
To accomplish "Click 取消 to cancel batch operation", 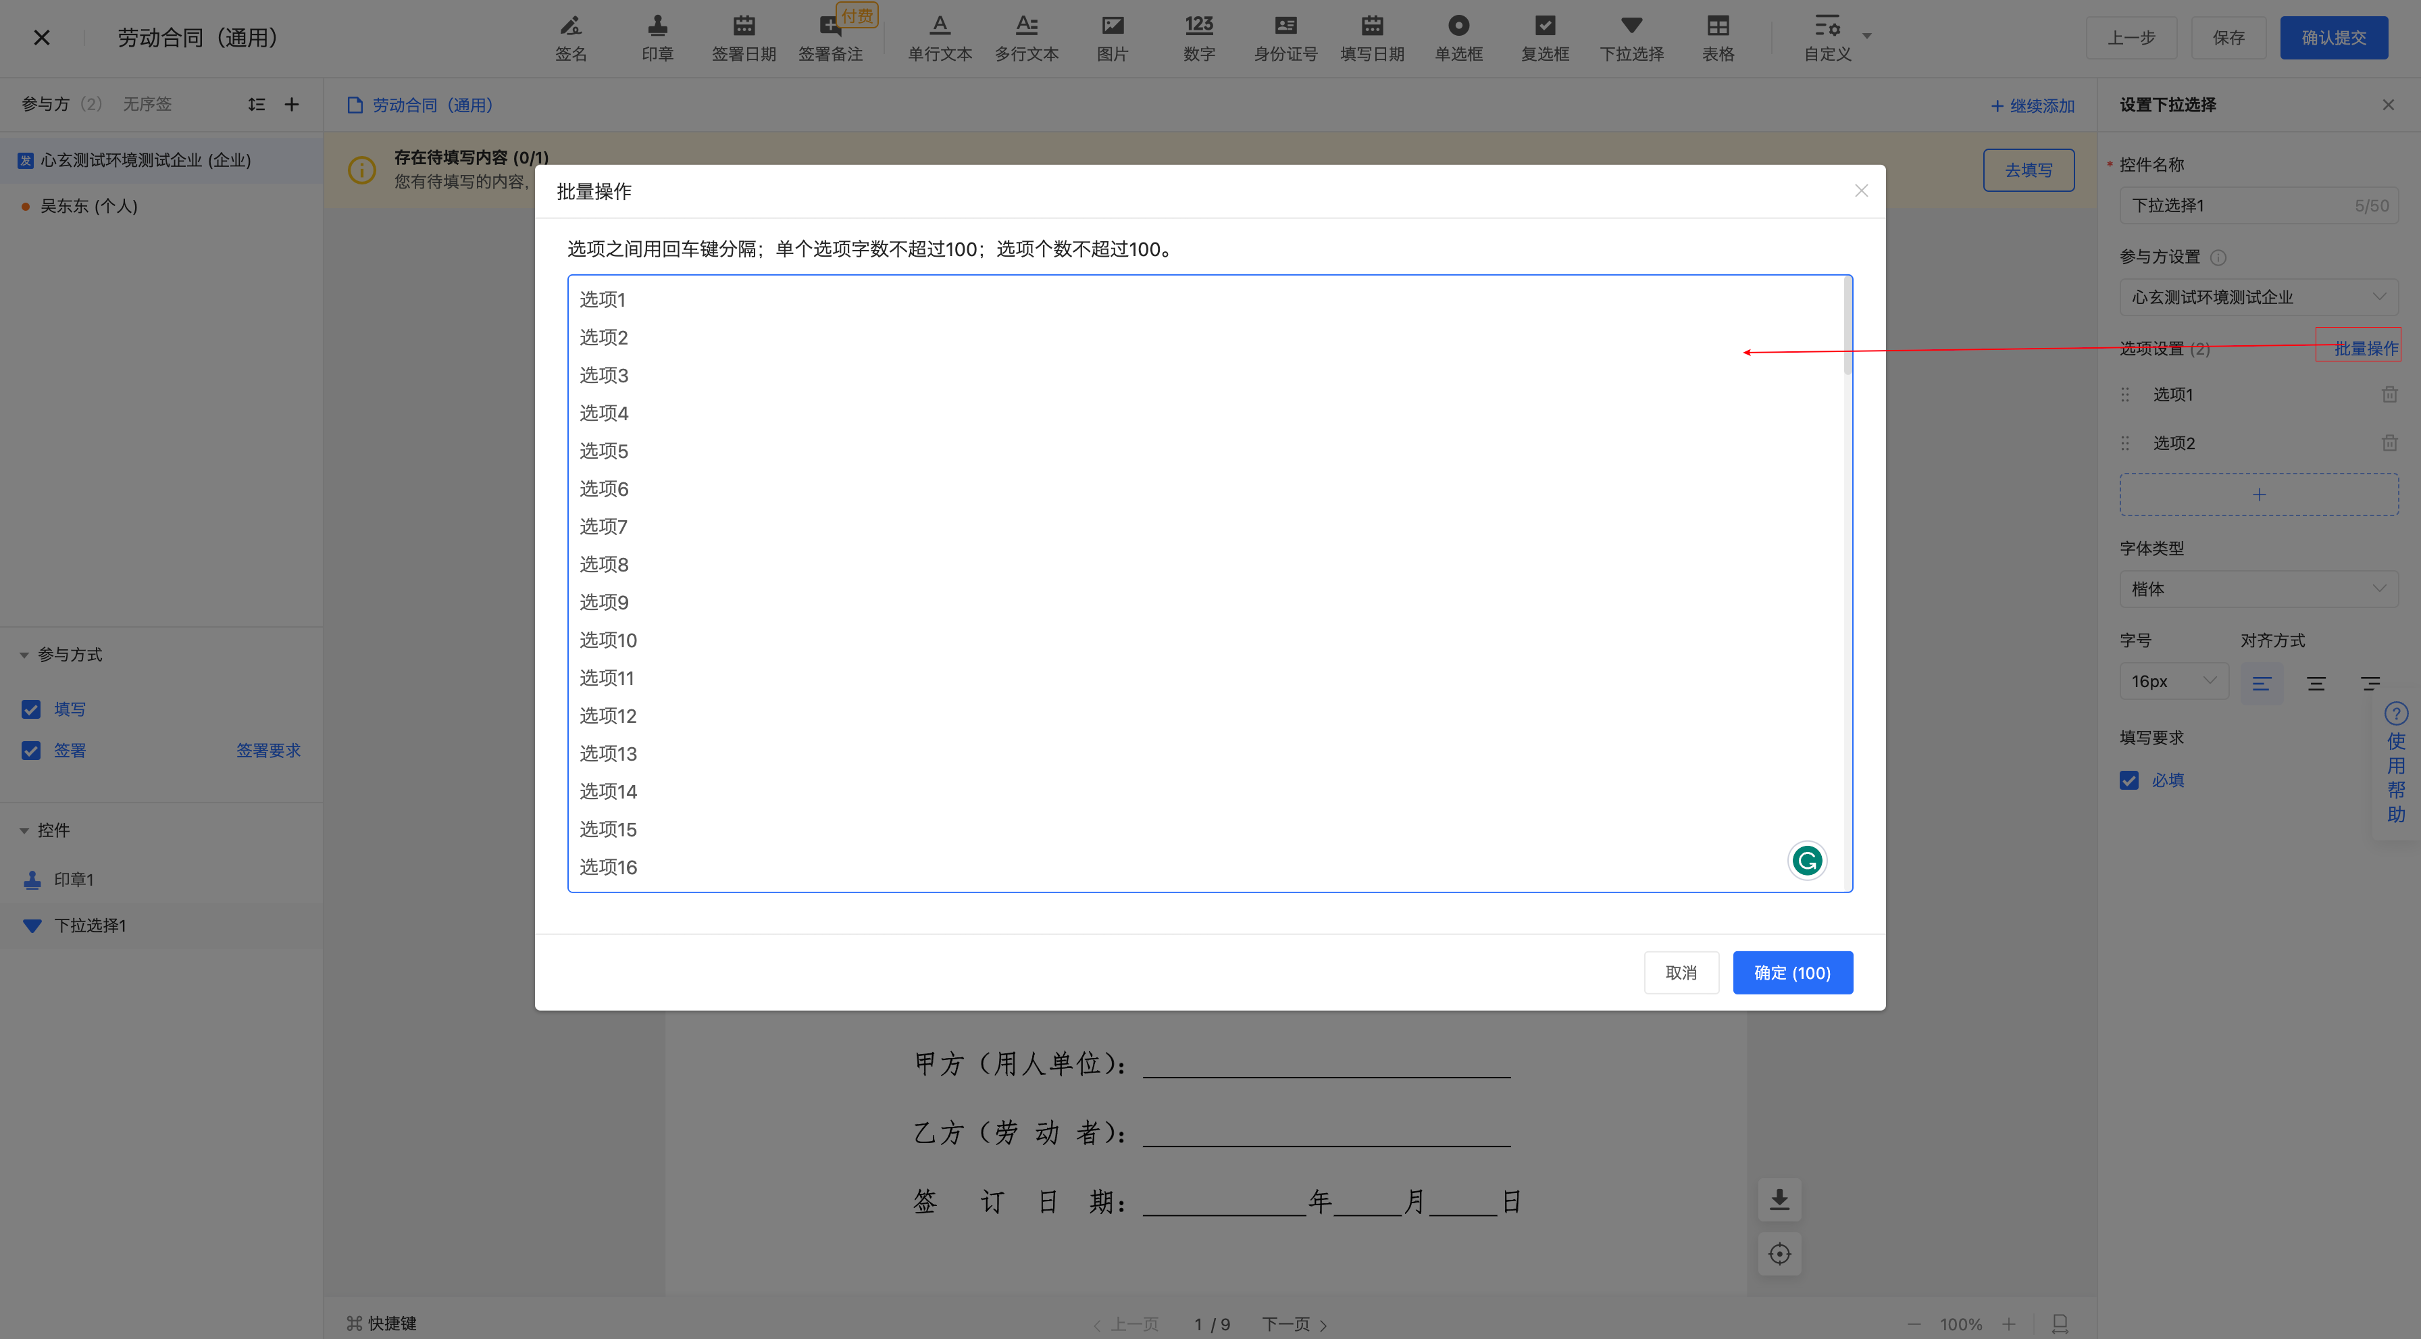I will [1681, 973].
